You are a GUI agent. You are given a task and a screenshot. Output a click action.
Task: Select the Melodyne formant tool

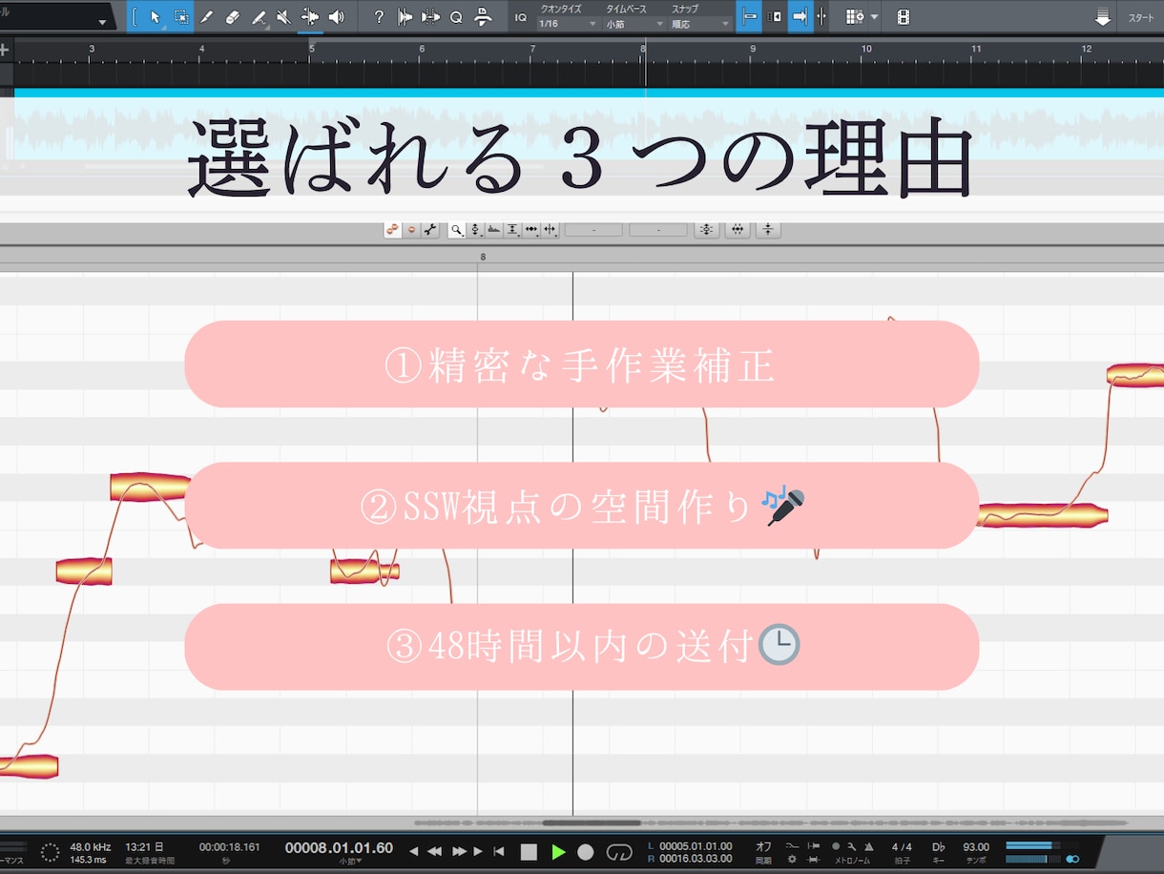point(493,229)
